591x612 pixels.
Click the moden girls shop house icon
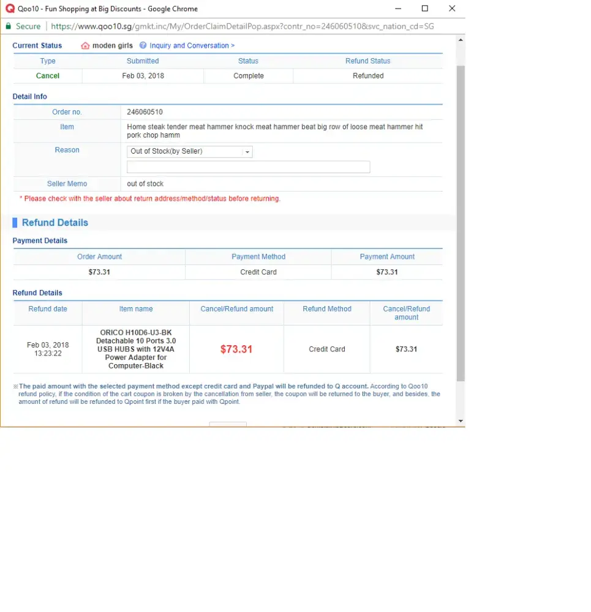(85, 46)
